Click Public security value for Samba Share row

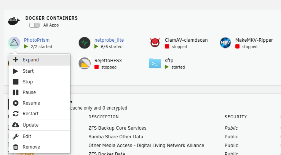232,137
